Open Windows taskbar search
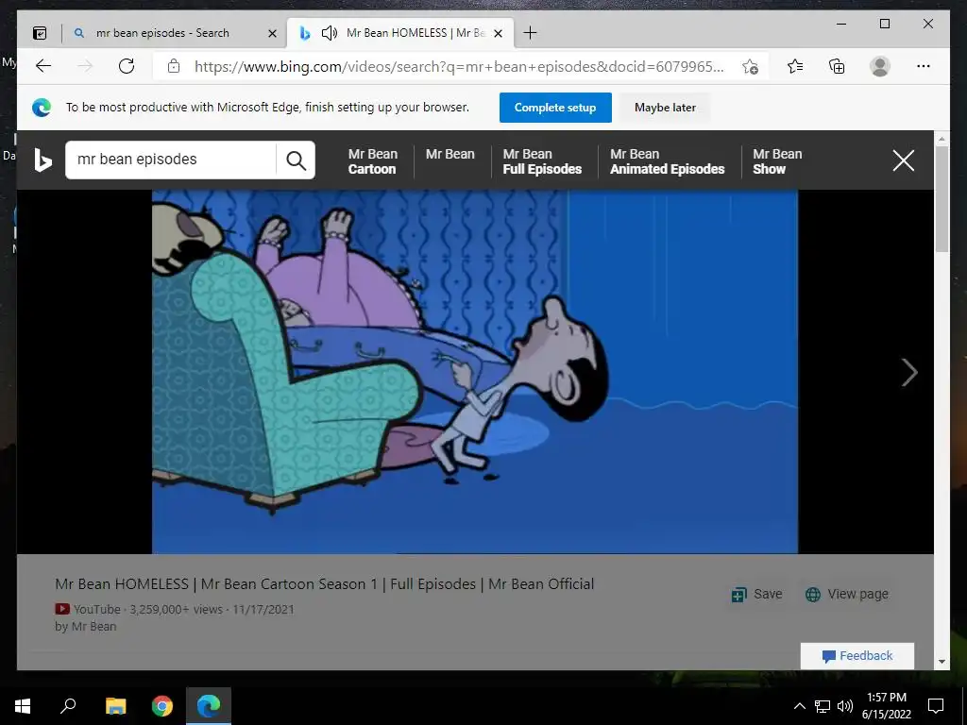967x725 pixels. (68, 706)
